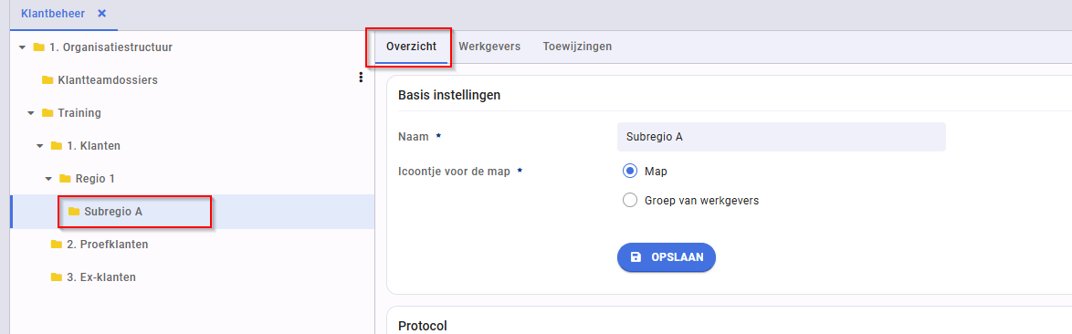
Task: Switch to the Werkgevers tab
Action: (x=489, y=47)
